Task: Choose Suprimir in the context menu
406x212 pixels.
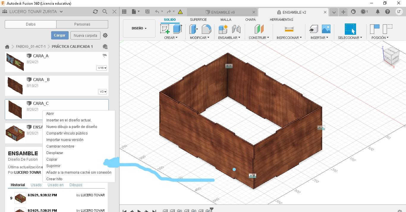Action: 53,166
